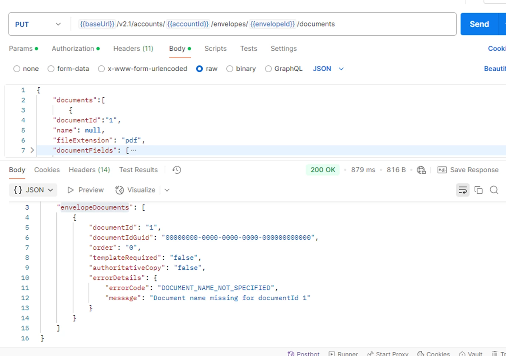
Task: Click the "templateRequired": "false" line
Action: click(x=145, y=258)
